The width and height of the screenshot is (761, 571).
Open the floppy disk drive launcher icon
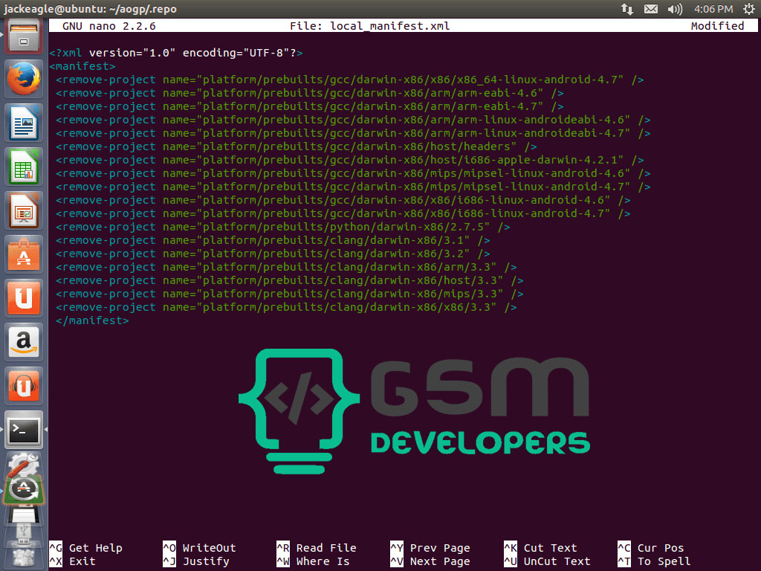pos(23,514)
